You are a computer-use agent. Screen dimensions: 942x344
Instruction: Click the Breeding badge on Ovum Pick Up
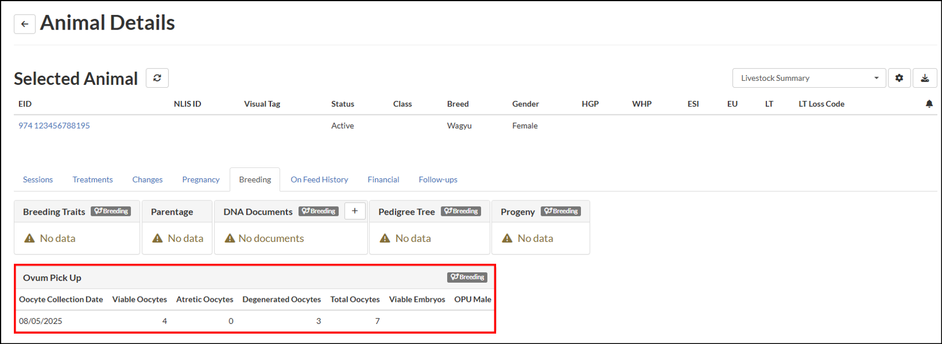click(467, 277)
